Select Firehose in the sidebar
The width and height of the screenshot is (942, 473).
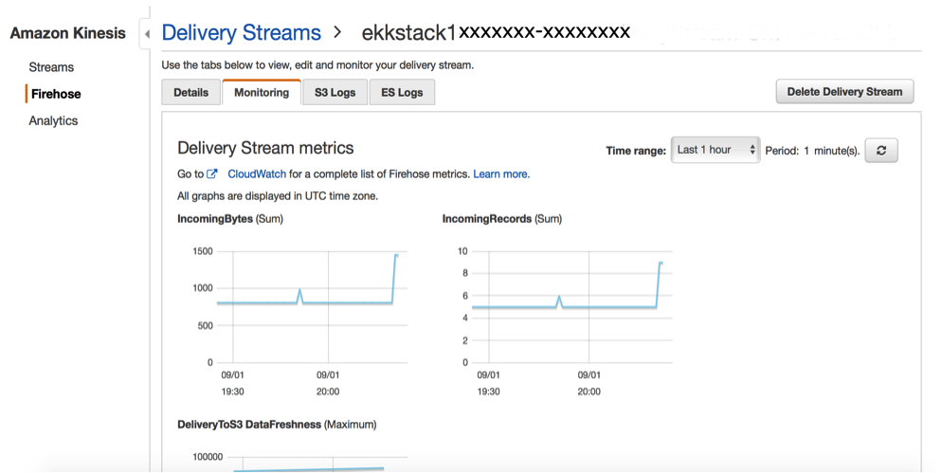56,94
